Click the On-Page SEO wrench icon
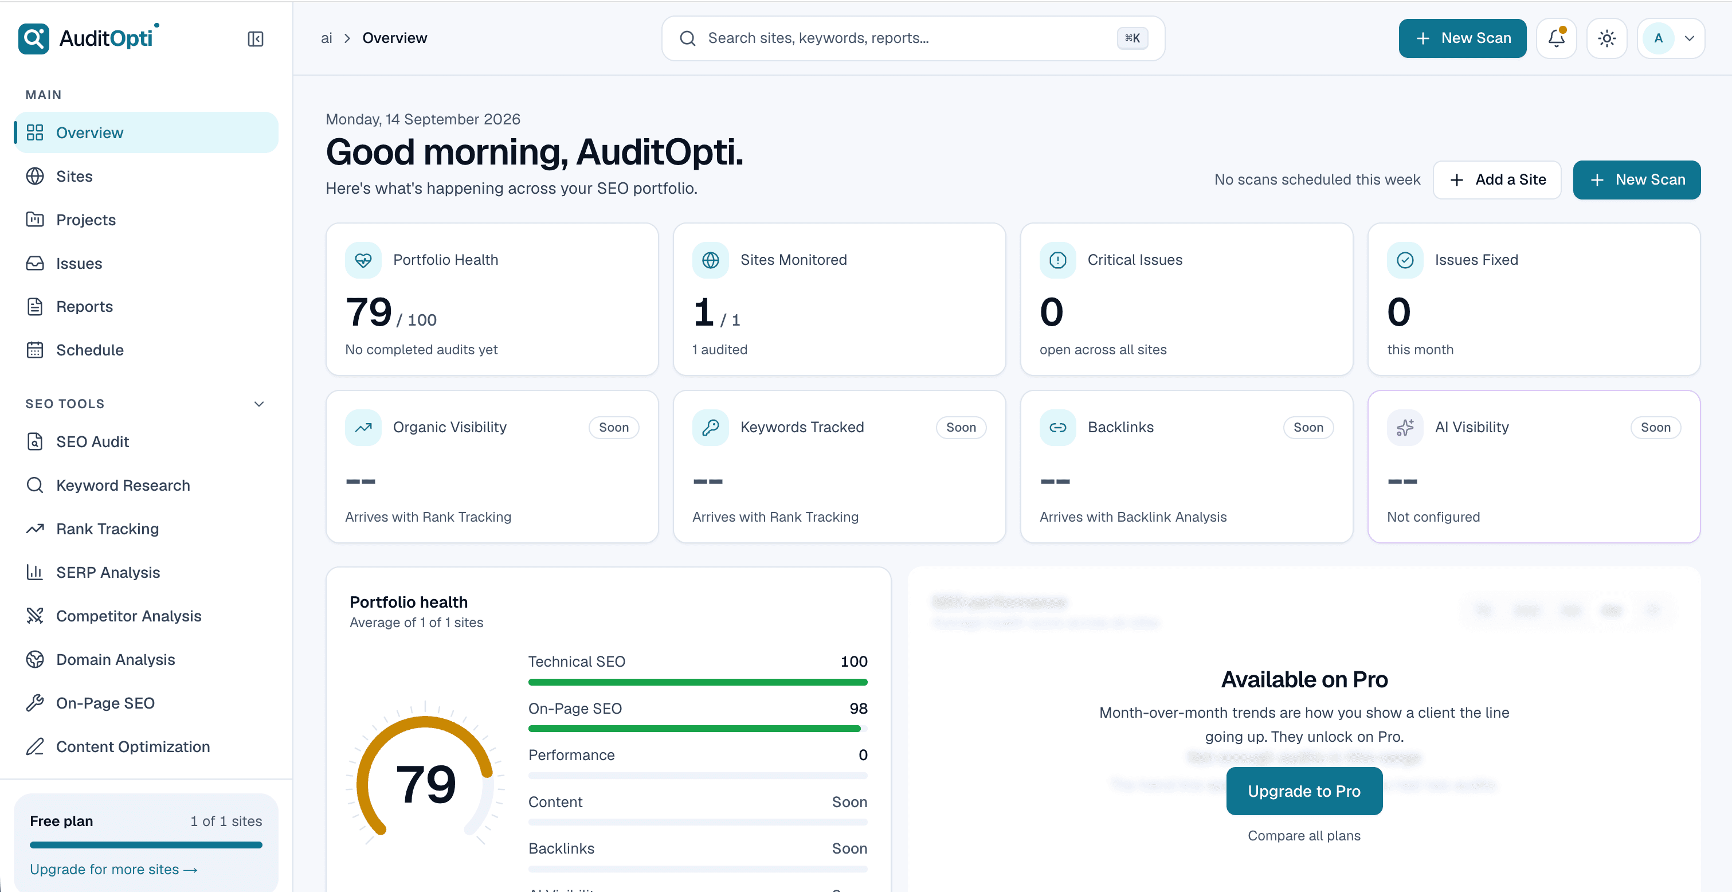Screen dimensions: 1732x892 click(x=35, y=703)
